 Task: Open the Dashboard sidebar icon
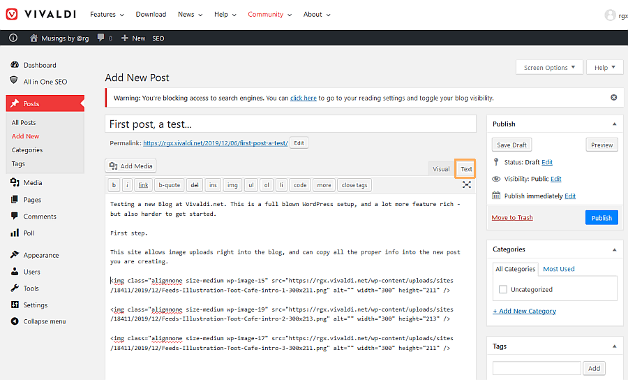coord(15,65)
